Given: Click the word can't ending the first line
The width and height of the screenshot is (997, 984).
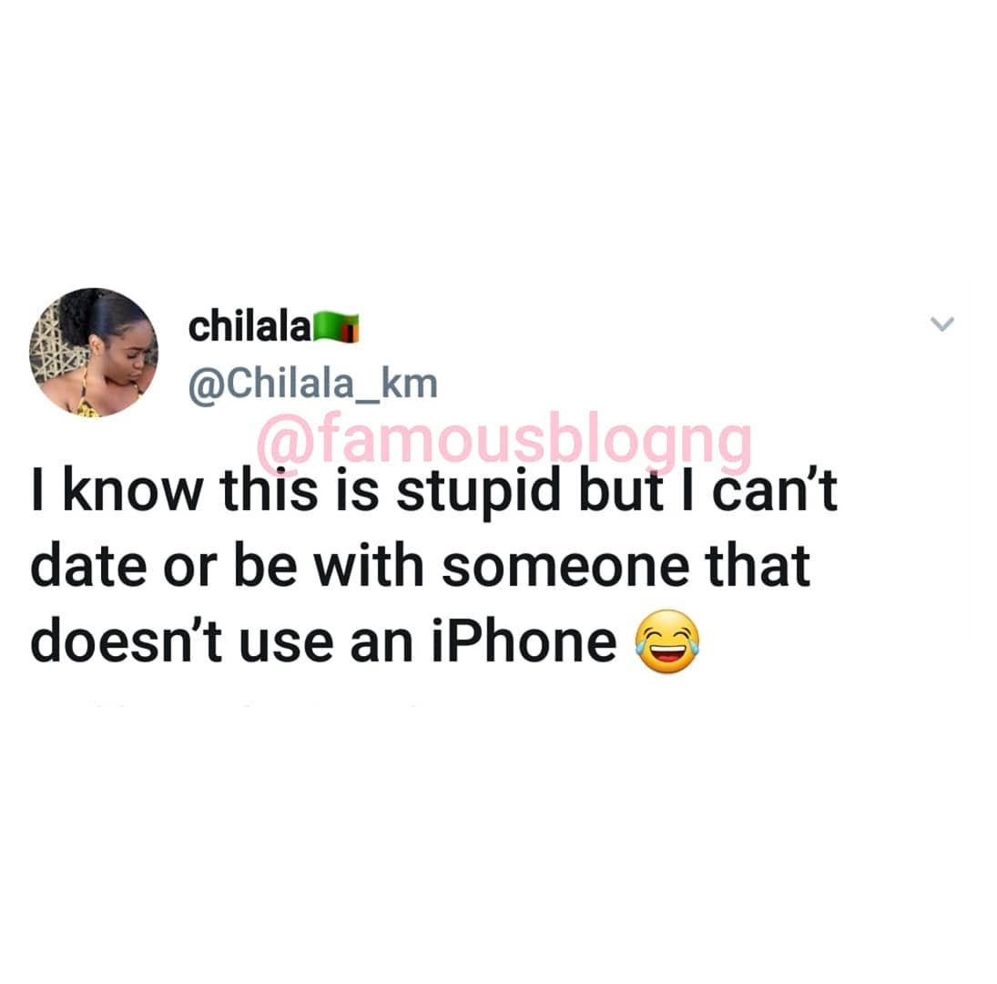Looking at the screenshot, I should tap(775, 490).
